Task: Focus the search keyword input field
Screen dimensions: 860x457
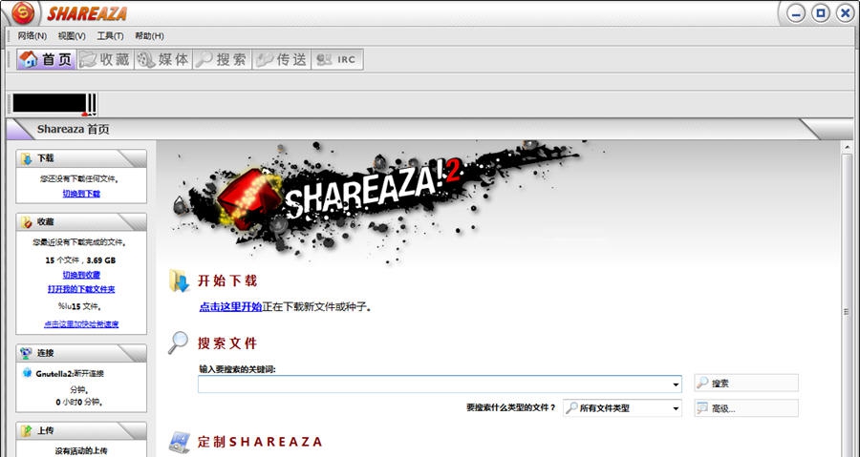Action: tap(440, 384)
